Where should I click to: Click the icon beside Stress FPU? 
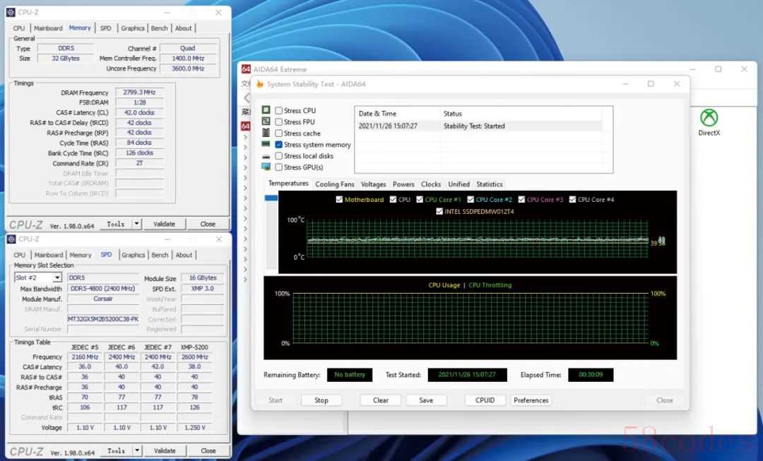tap(266, 121)
